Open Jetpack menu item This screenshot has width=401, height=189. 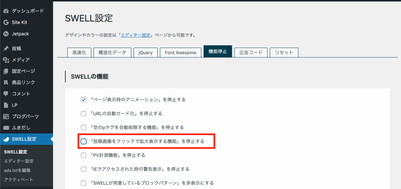click(x=27, y=34)
